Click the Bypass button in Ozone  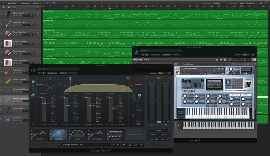(x=159, y=131)
